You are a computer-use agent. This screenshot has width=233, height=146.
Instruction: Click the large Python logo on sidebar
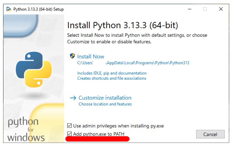[x=33, y=69]
